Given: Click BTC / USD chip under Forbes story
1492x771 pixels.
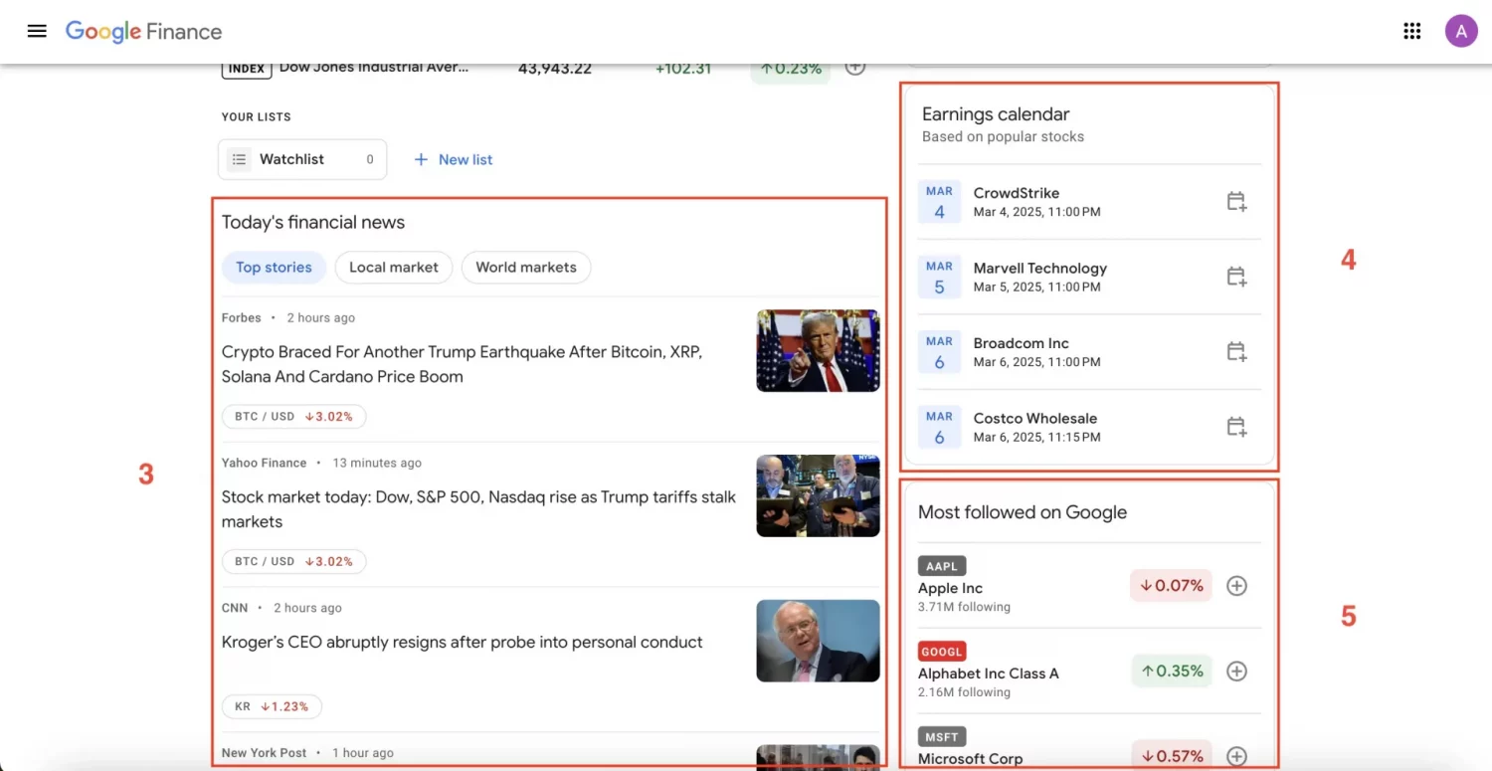Looking at the screenshot, I should coord(294,417).
